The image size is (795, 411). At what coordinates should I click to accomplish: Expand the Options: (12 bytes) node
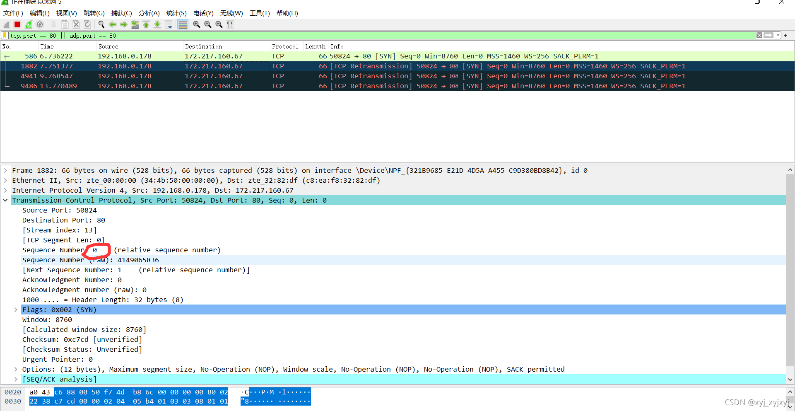[16, 370]
